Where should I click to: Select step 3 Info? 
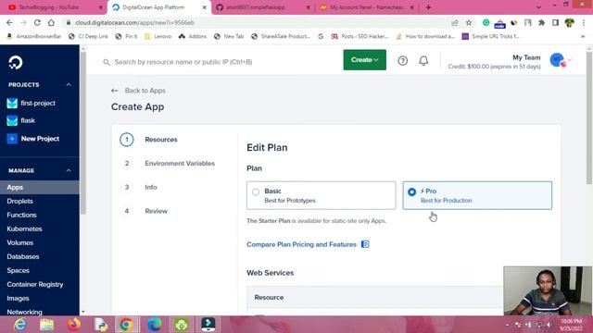click(x=150, y=187)
